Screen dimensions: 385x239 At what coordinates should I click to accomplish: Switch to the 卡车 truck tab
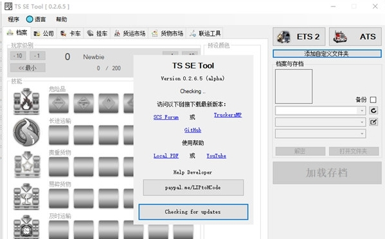(70, 33)
